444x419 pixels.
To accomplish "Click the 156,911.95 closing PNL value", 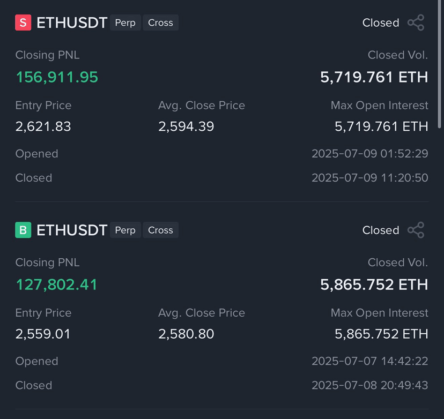I will point(57,77).
